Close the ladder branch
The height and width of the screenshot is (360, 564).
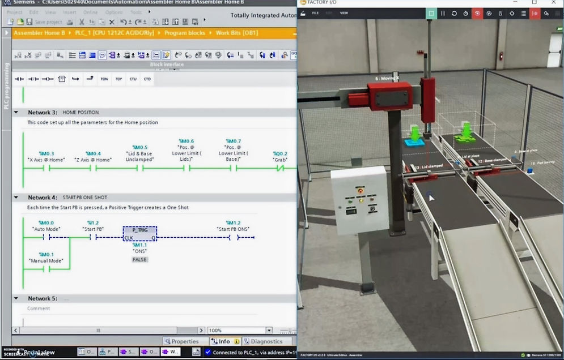tap(90, 78)
